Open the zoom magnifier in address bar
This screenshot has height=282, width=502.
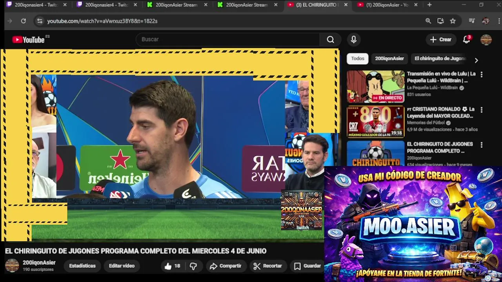tap(428, 21)
